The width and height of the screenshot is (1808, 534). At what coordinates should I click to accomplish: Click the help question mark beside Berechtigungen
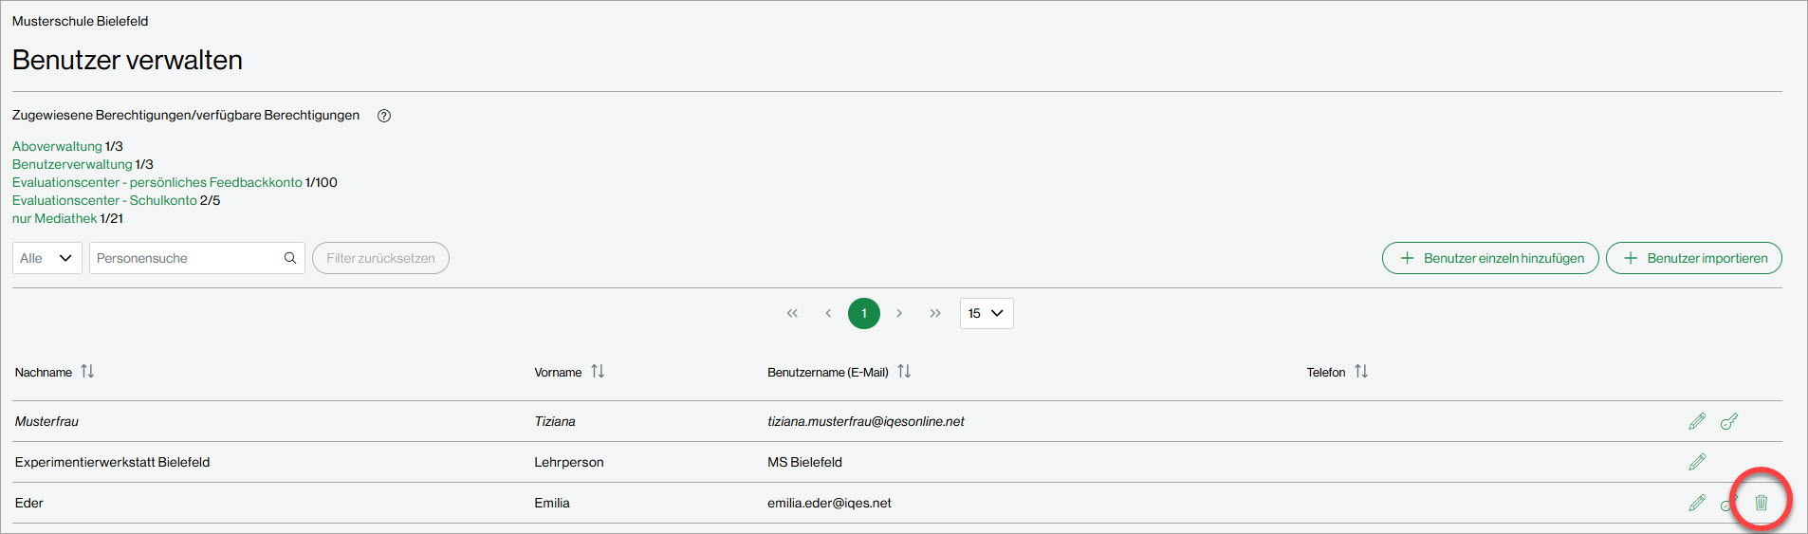click(384, 116)
